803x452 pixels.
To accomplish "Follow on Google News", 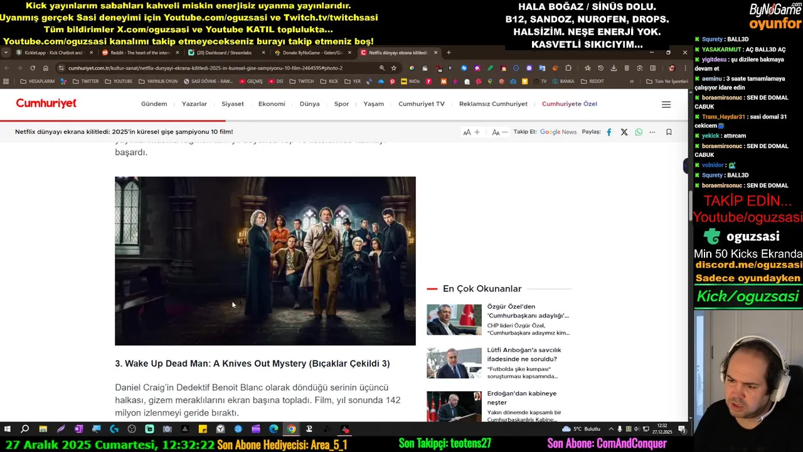I will coord(558,132).
